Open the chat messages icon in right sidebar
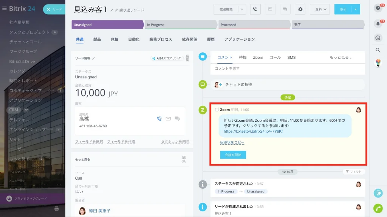This screenshot has height=217, width=387. [x=378, y=38]
